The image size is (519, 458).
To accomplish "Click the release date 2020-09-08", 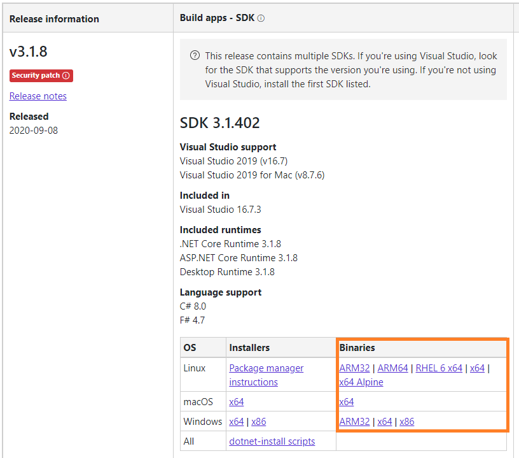I will [34, 131].
